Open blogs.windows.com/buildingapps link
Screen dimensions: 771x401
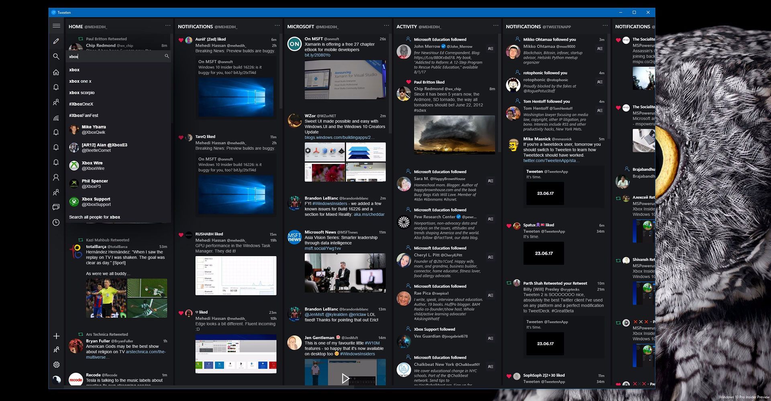pos(339,138)
